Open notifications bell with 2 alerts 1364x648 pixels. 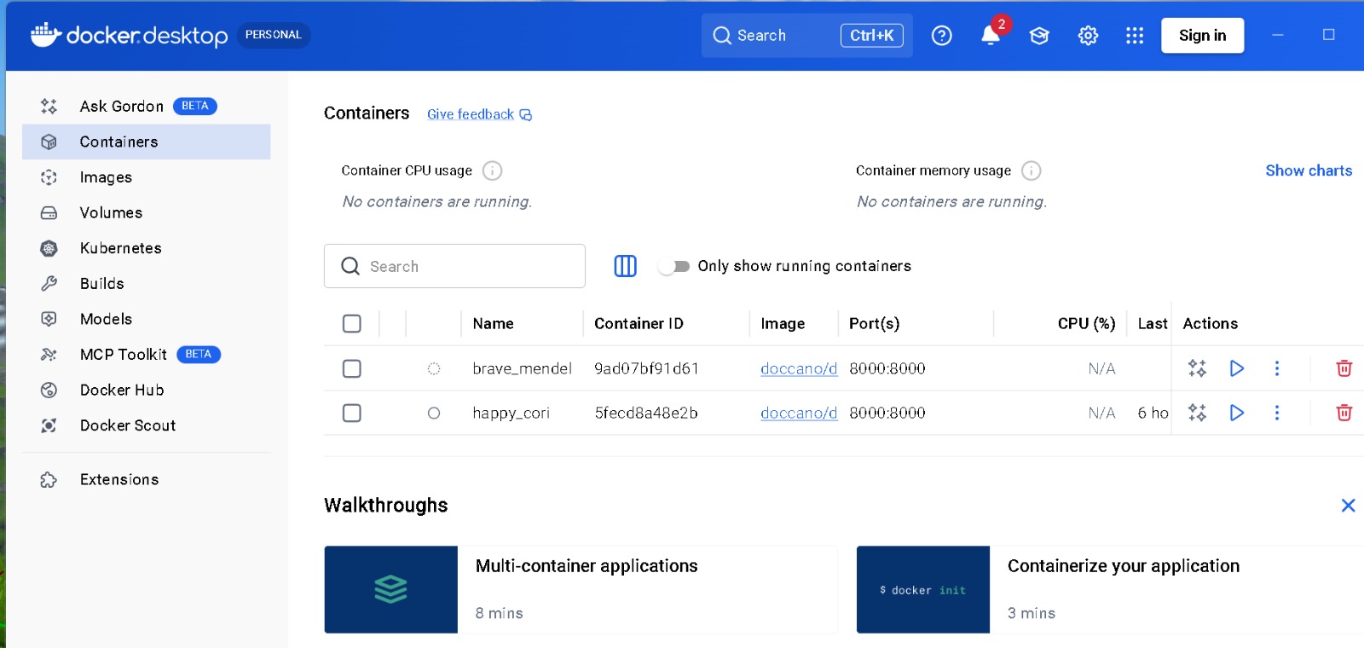tap(991, 35)
